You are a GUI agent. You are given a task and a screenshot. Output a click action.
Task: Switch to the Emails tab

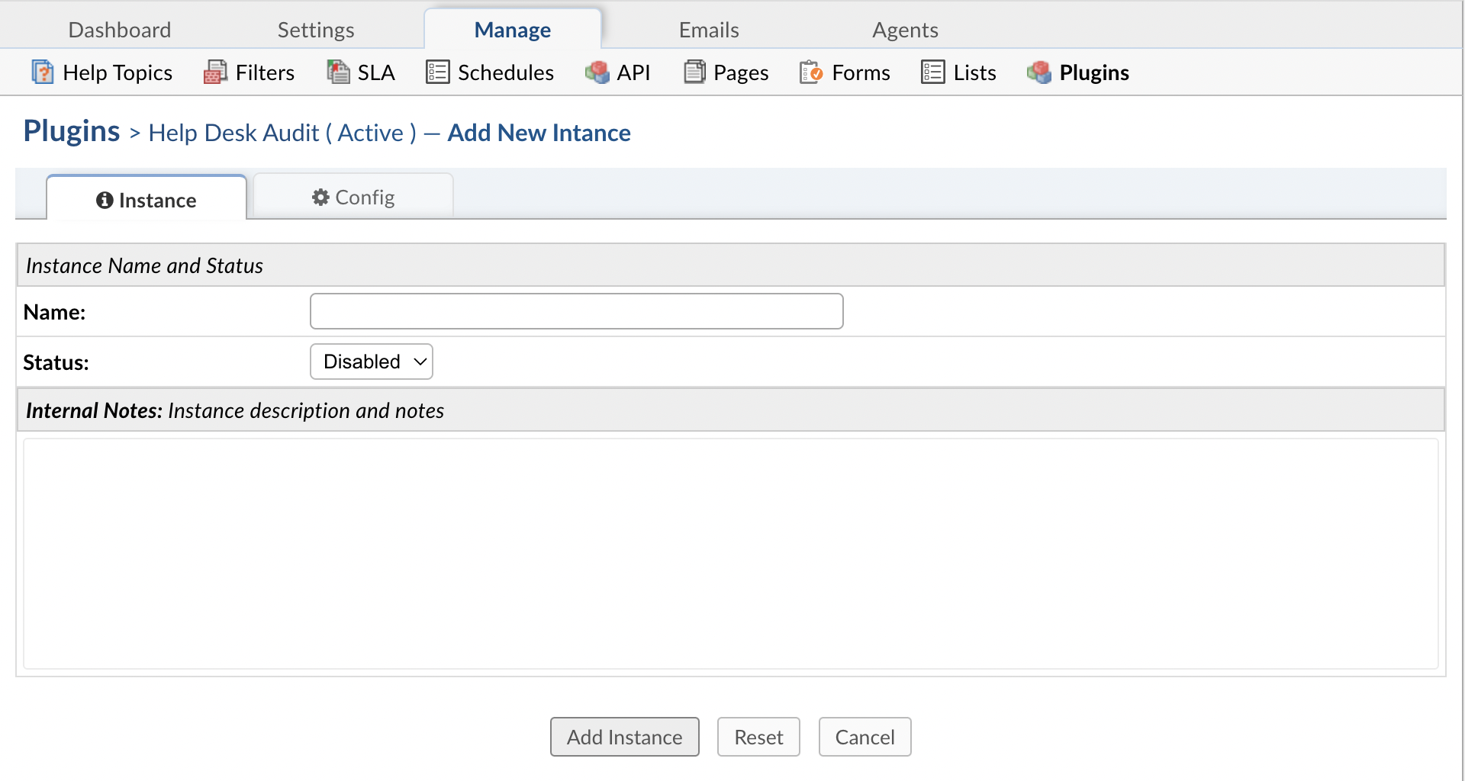pyautogui.click(x=708, y=30)
